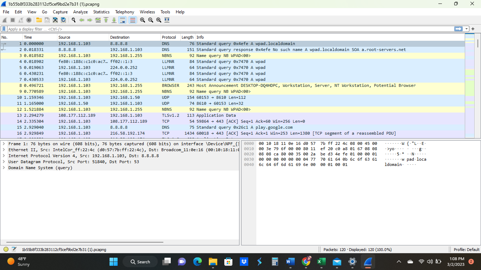Click the resize columns toolbar icon
Image resolution: width=481 pixels, height=270 pixels.
[x=167, y=20]
